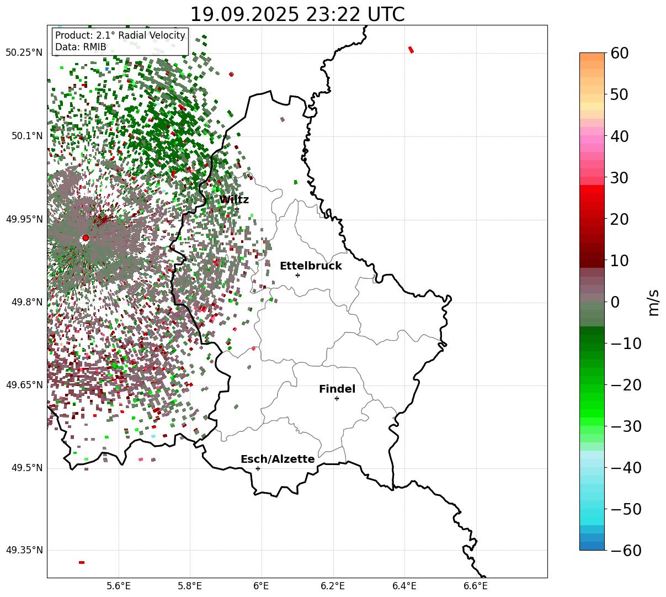The height and width of the screenshot is (597, 666).
Task: Click the 'Data: RMIB' text
Action: [81, 47]
